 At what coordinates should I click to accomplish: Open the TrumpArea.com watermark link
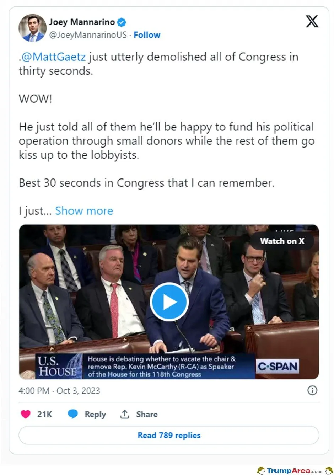click(294, 470)
